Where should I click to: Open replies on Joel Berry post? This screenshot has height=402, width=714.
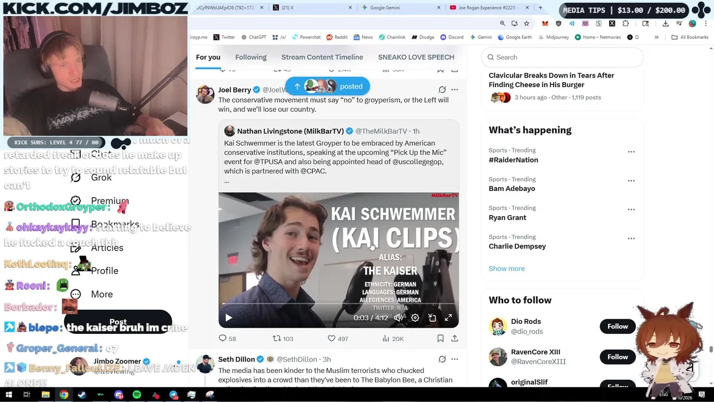coord(227,338)
